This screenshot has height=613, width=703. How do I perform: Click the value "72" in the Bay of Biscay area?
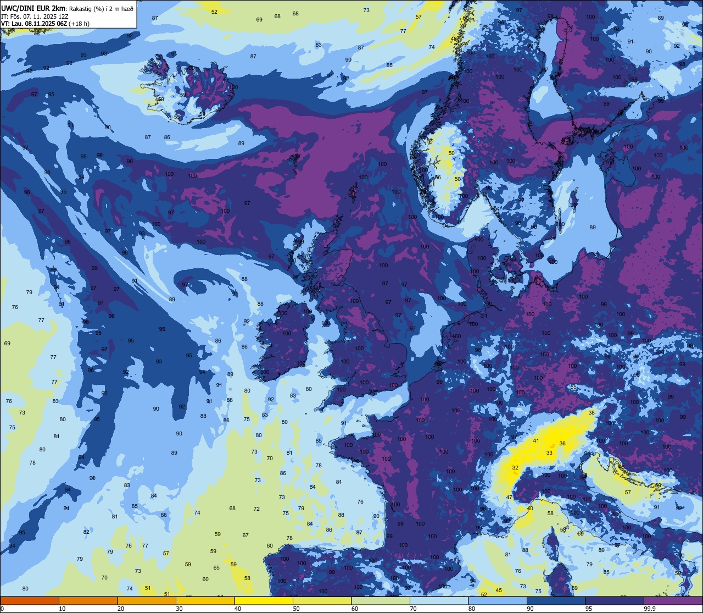[x=256, y=509]
